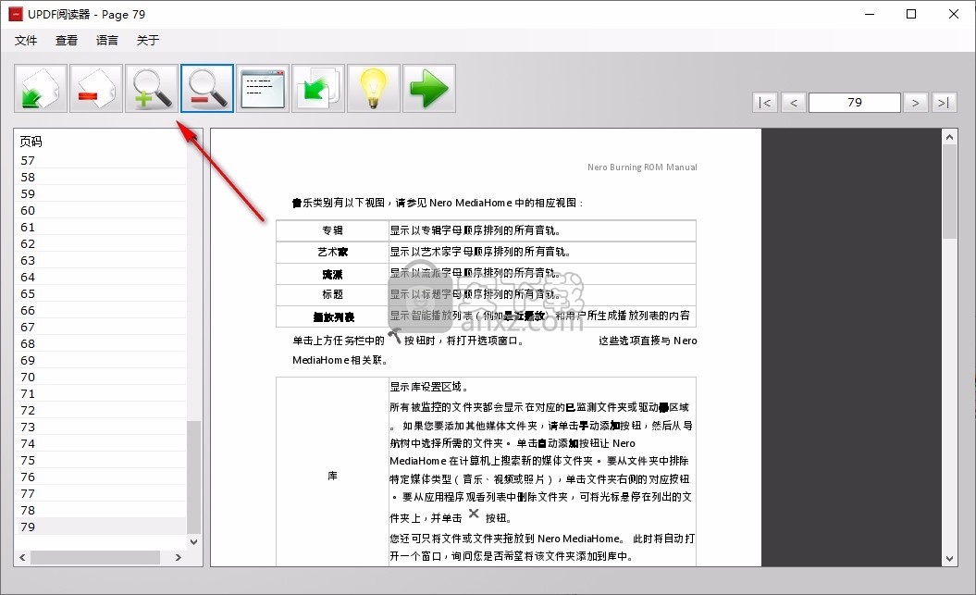Select page 74 in the page list
This screenshot has height=595, width=976.
tap(100, 444)
